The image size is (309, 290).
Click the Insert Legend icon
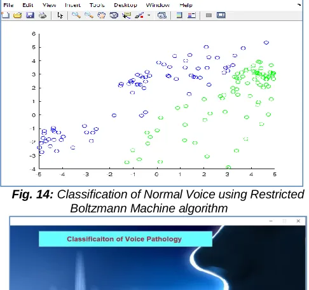point(191,15)
